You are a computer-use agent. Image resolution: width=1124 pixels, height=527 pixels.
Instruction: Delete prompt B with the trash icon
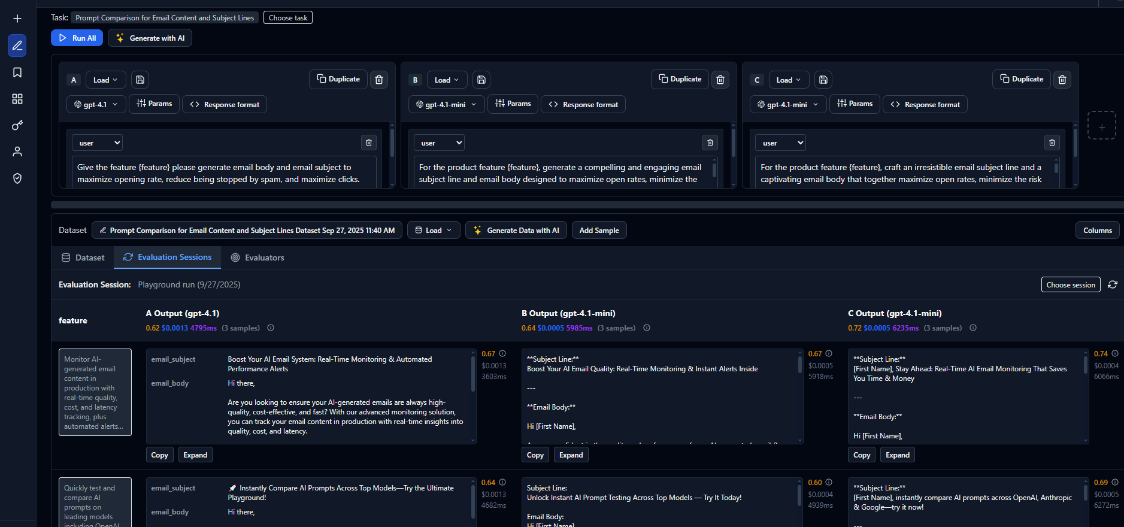tap(720, 80)
